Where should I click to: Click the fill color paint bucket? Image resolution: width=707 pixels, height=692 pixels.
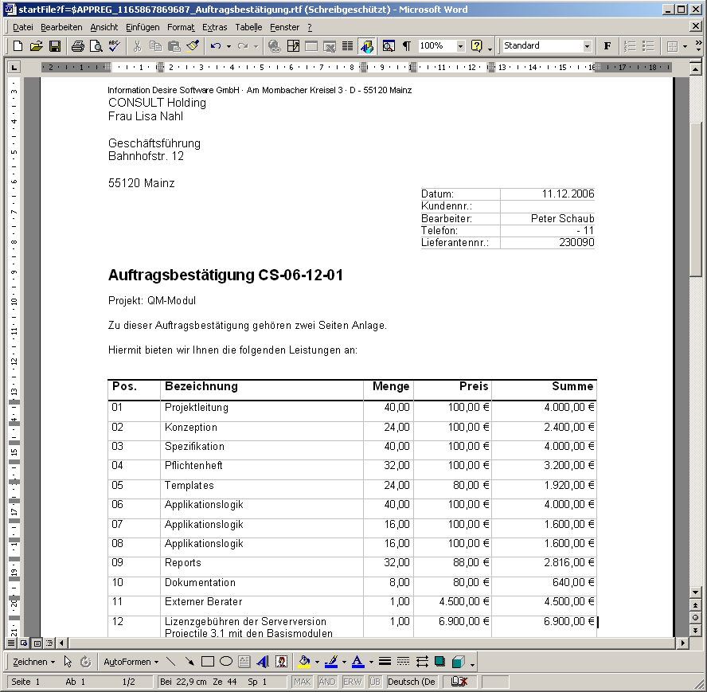[303, 662]
